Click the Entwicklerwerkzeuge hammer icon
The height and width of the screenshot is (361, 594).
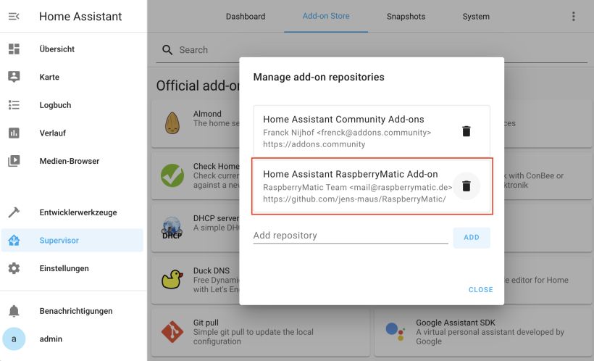click(x=14, y=212)
